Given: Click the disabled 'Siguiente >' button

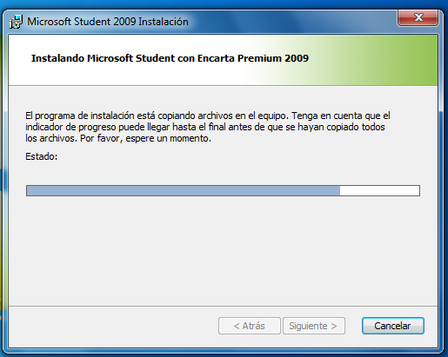Looking at the screenshot, I should click(x=314, y=326).
